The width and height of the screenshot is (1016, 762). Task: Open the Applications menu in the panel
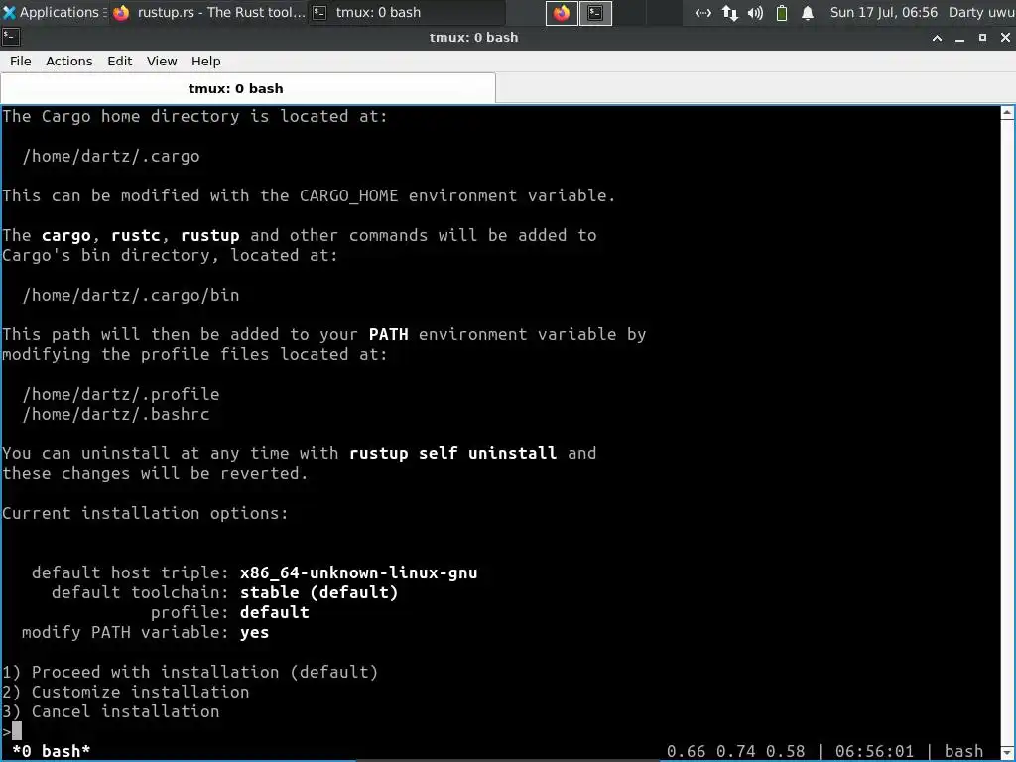click(x=54, y=12)
